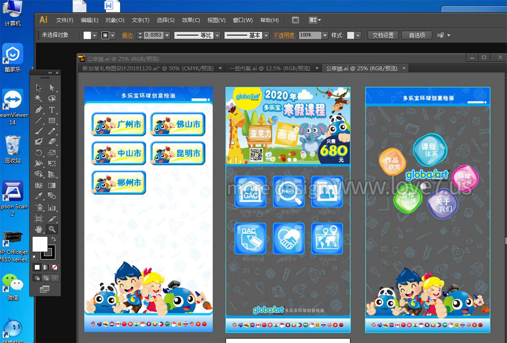Click the 文档设置 button
Screen dimensions: 507x343
click(383, 35)
